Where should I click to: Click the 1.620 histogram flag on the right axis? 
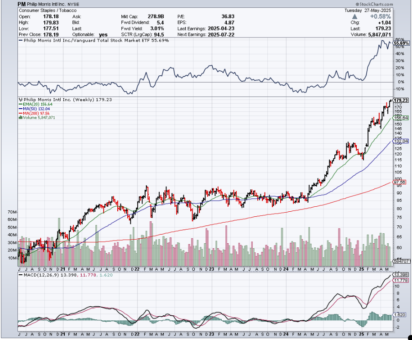pos(400,315)
